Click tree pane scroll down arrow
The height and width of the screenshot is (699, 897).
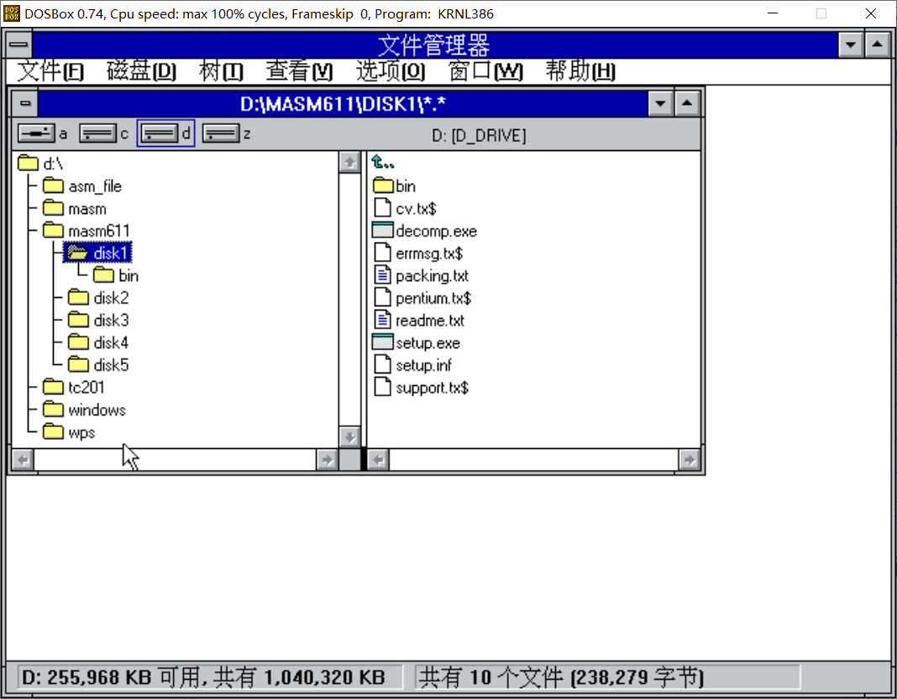click(349, 437)
